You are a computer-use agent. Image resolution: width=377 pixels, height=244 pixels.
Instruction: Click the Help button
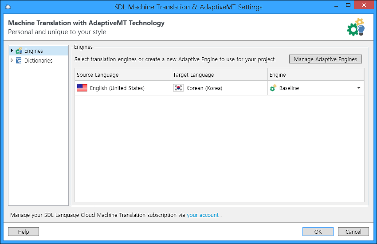24,232
